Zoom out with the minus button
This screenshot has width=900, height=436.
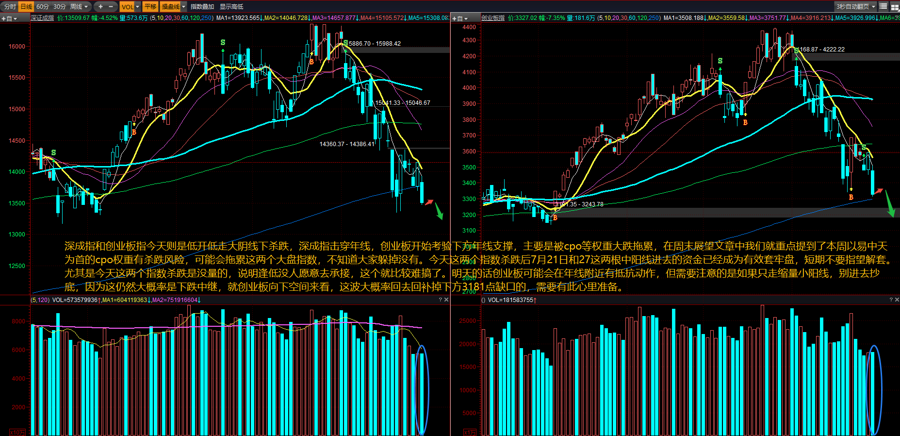click(x=111, y=6)
